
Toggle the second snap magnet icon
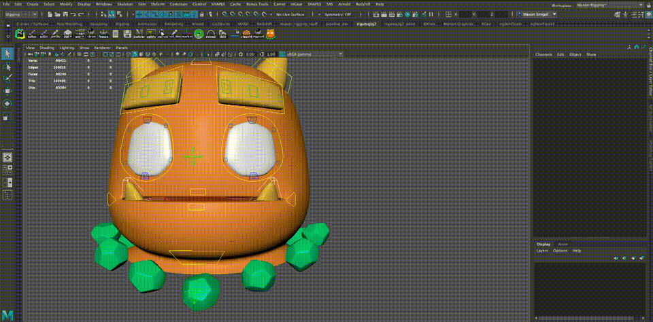[x=233, y=14]
